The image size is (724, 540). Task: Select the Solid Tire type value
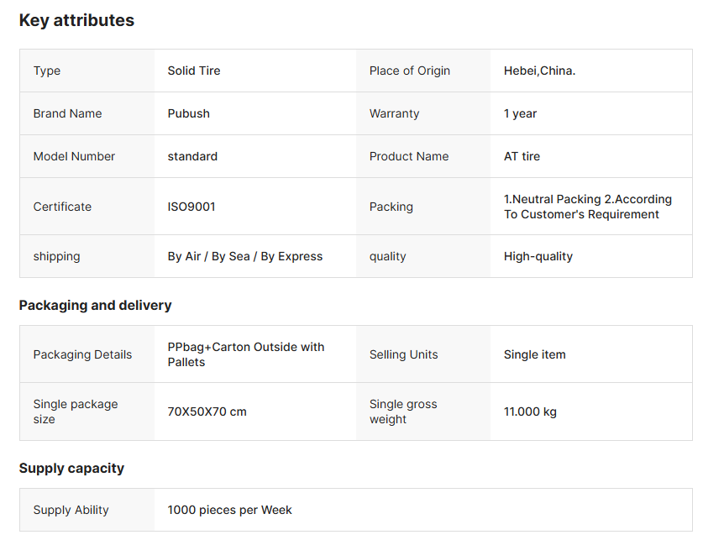click(194, 71)
